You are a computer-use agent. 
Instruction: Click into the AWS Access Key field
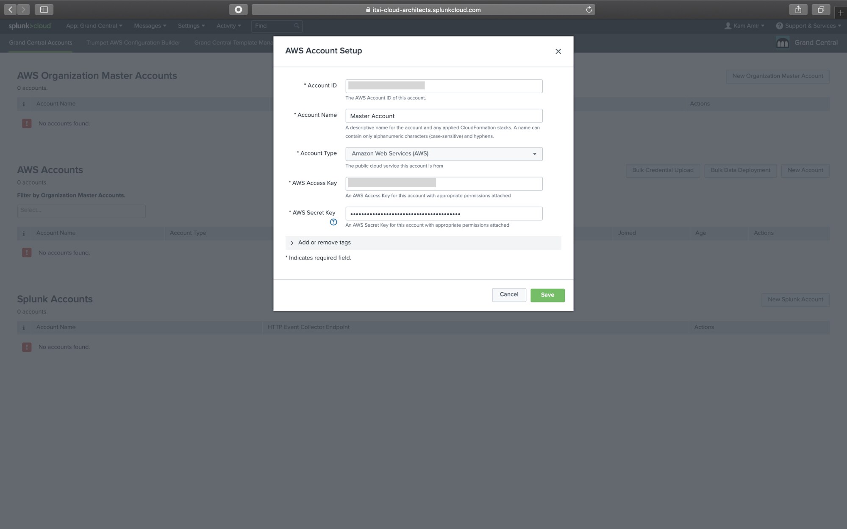pyautogui.click(x=444, y=183)
